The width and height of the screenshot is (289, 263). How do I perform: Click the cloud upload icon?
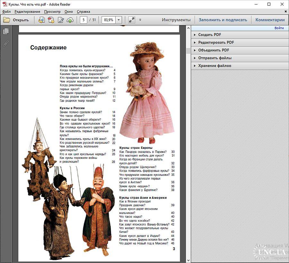click(70, 20)
